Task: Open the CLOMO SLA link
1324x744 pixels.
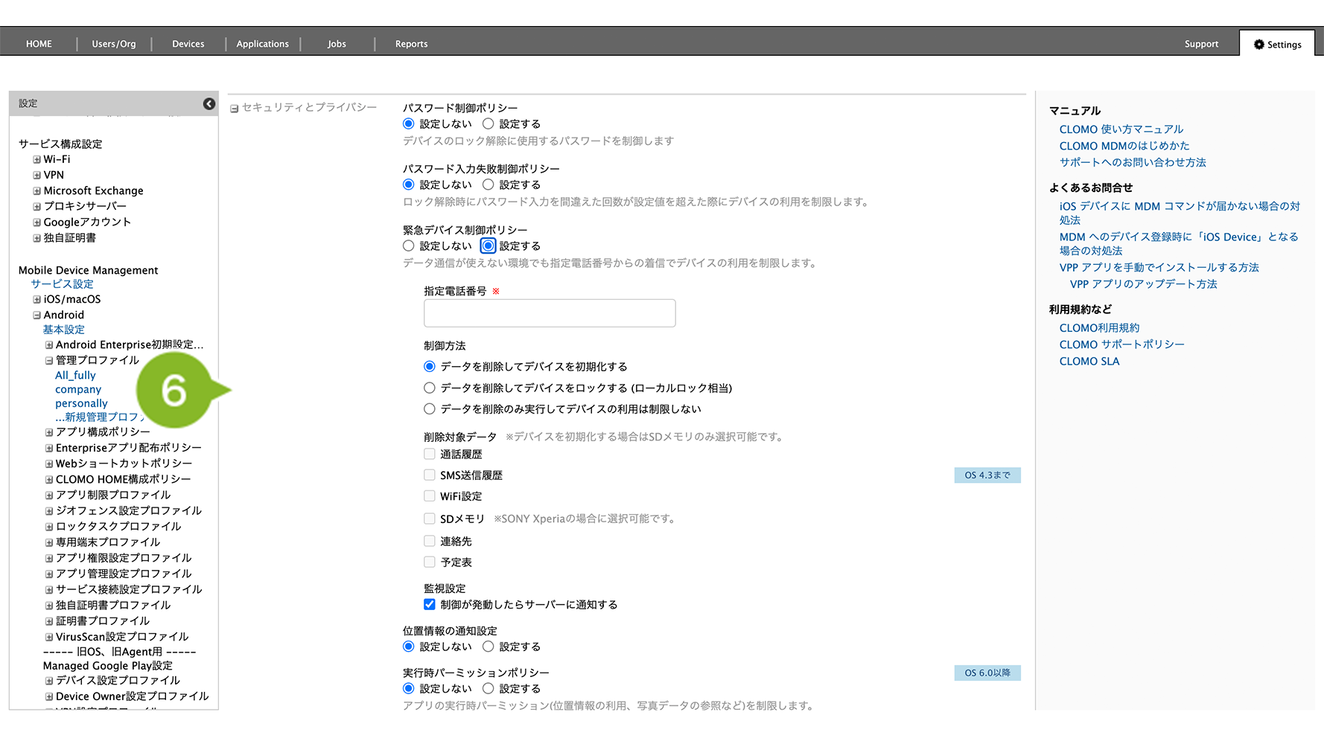Action: click(x=1089, y=362)
